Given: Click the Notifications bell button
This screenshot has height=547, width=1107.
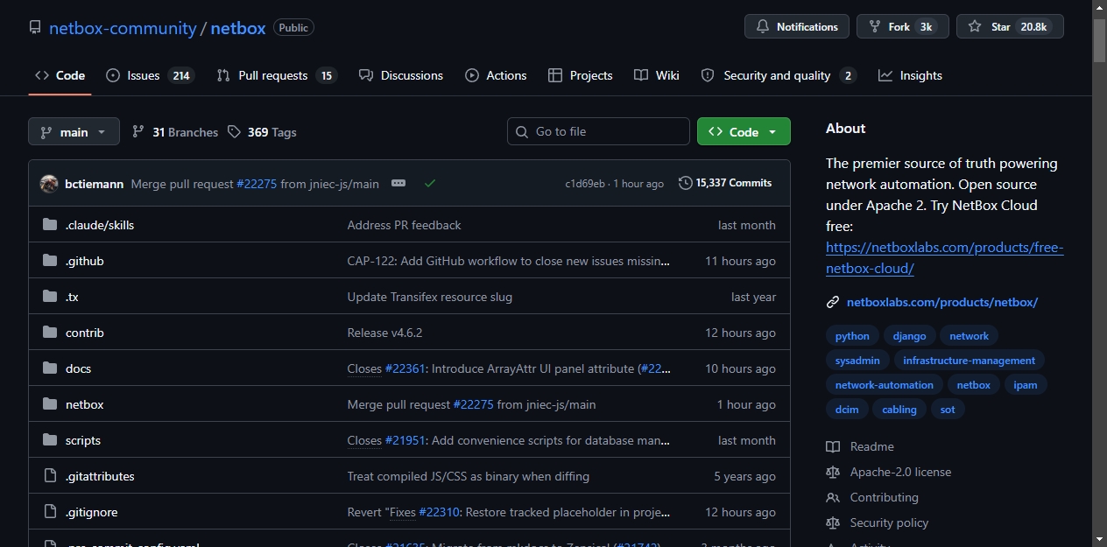Looking at the screenshot, I should [797, 26].
